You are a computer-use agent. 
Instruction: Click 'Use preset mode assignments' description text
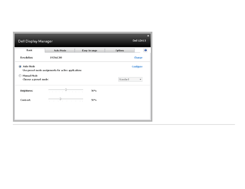tap(52, 70)
